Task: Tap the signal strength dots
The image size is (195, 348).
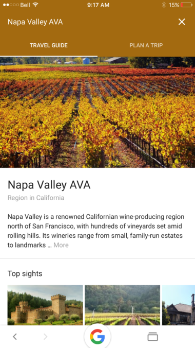Action: 11,5
